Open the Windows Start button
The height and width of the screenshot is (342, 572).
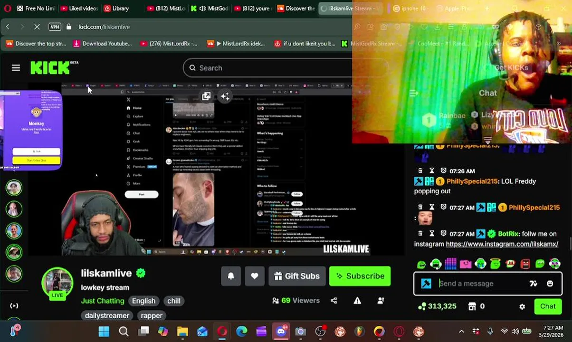pos(104,332)
